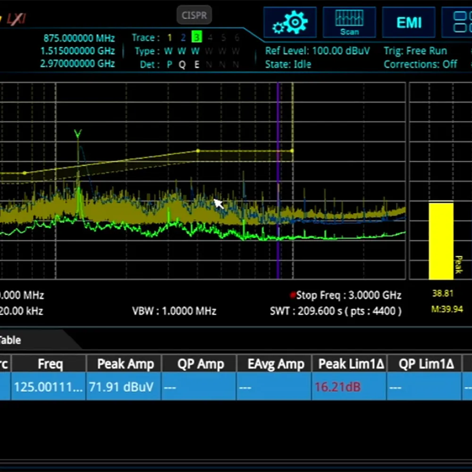Click the yellow Peak meter bar
Viewport: 472px width, 472px height.
tap(441, 241)
